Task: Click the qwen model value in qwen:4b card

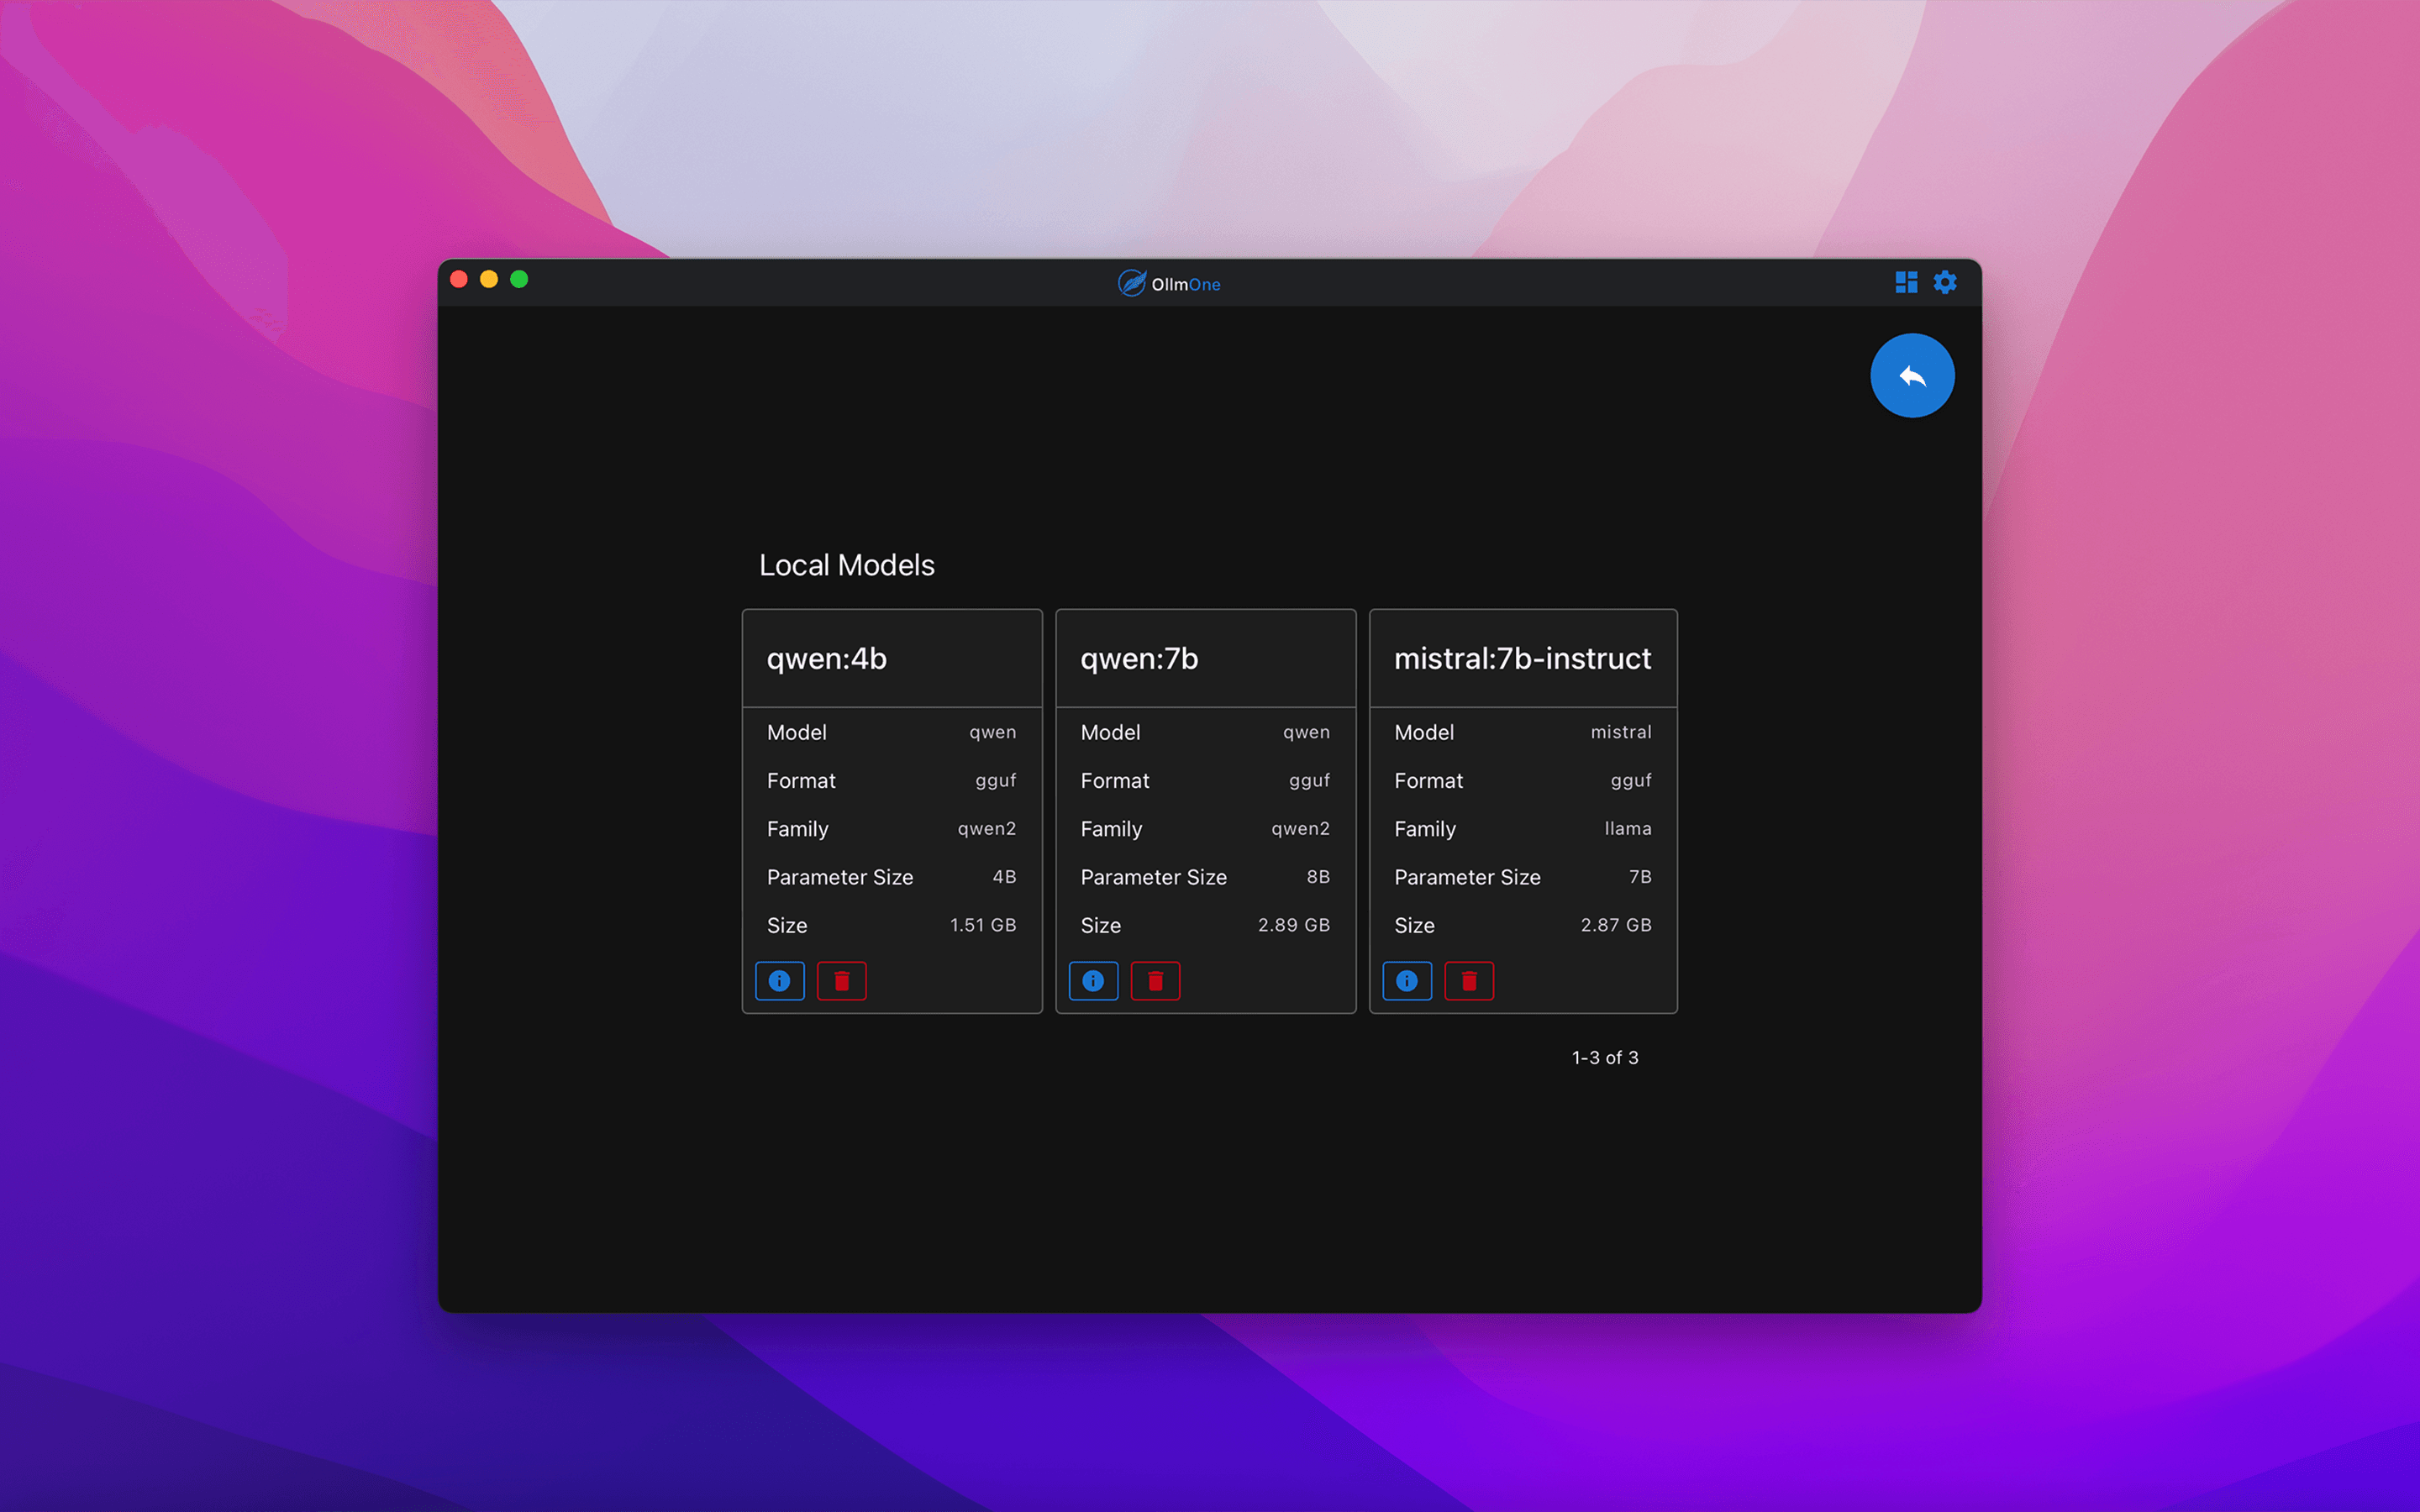Action: [993, 733]
